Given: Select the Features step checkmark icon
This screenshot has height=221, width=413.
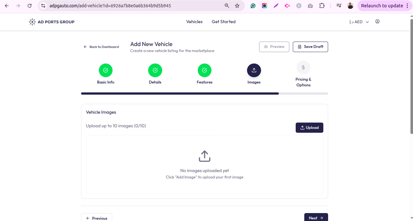Looking at the screenshot, I should pyautogui.click(x=204, y=70).
